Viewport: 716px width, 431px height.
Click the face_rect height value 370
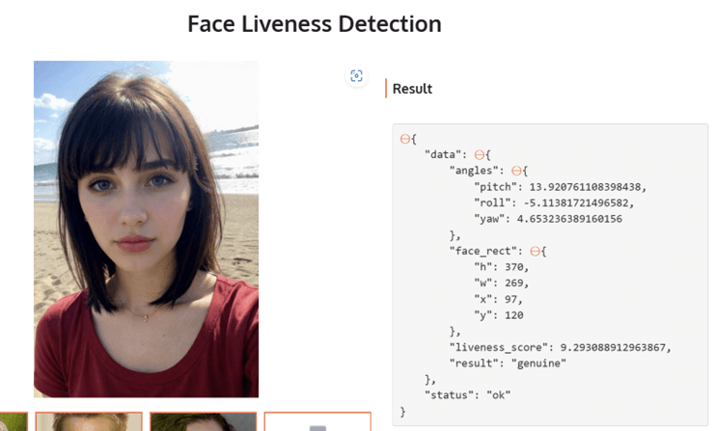click(x=513, y=267)
